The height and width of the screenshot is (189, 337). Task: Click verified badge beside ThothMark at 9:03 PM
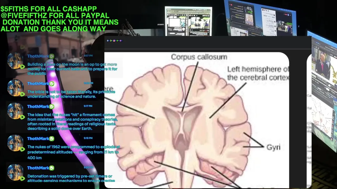pyautogui.click(x=52, y=84)
